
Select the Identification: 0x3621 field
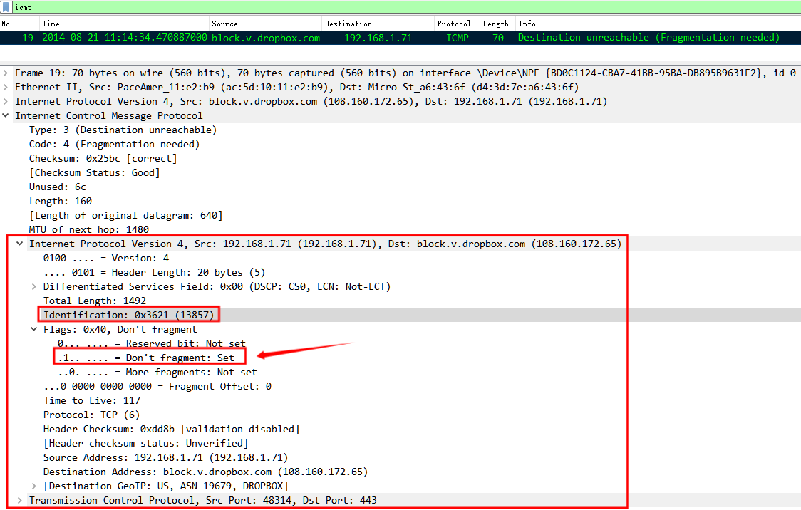pos(128,315)
